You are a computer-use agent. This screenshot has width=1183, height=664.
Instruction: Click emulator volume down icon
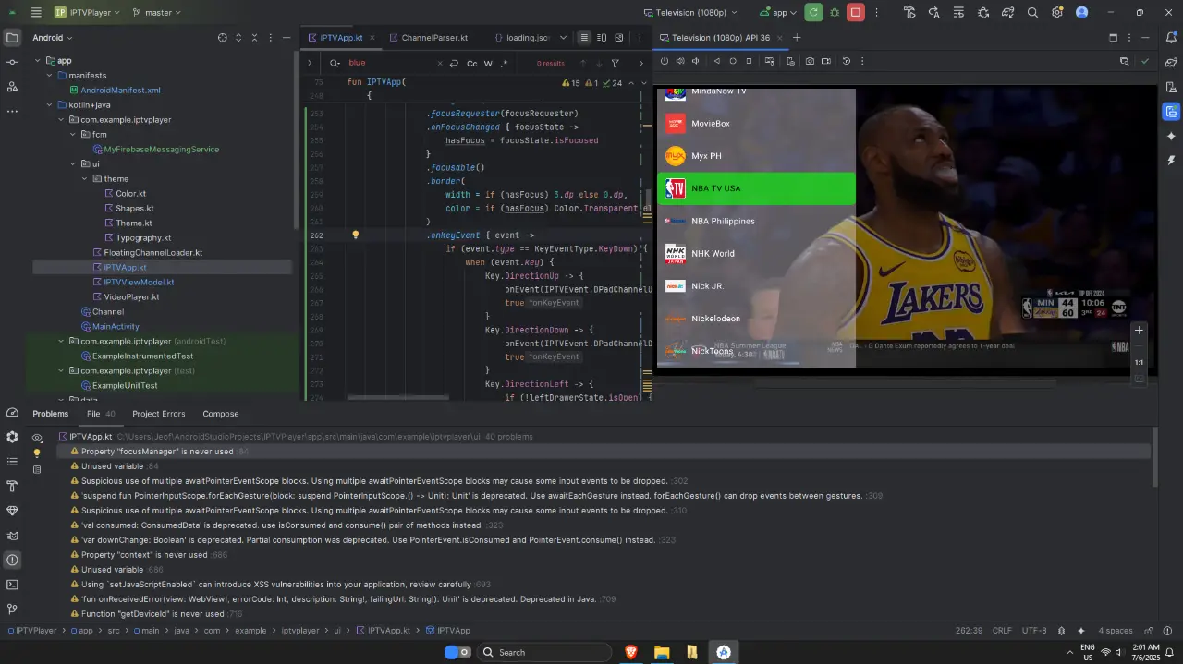pyautogui.click(x=696, y=61)
